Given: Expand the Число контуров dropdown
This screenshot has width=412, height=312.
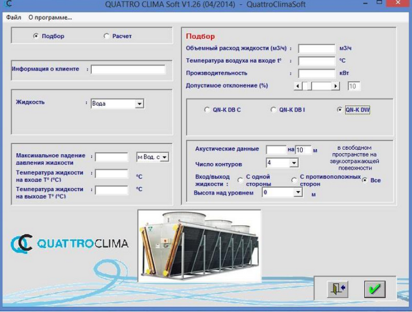Looking at the screenshot, I should [x=293, y=163].
